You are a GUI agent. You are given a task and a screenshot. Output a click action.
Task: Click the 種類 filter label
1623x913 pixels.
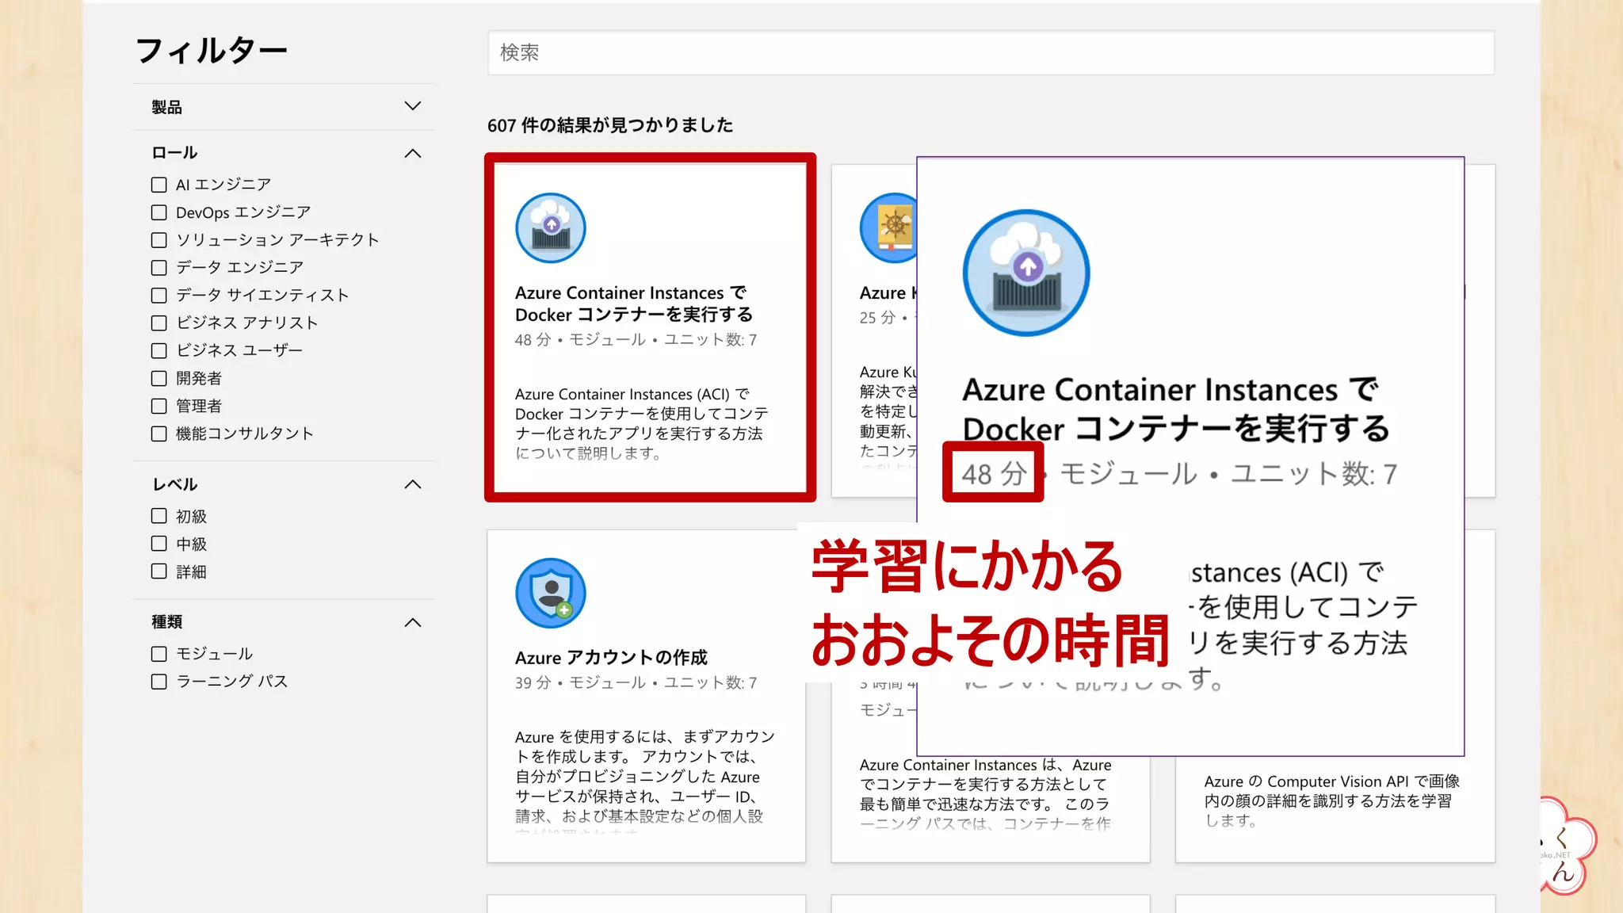coord(167,622)
